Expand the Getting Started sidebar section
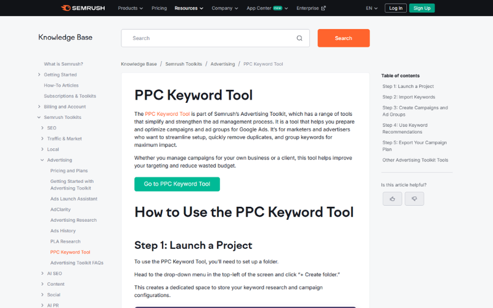The image size is (493, 308). [39, 75]
